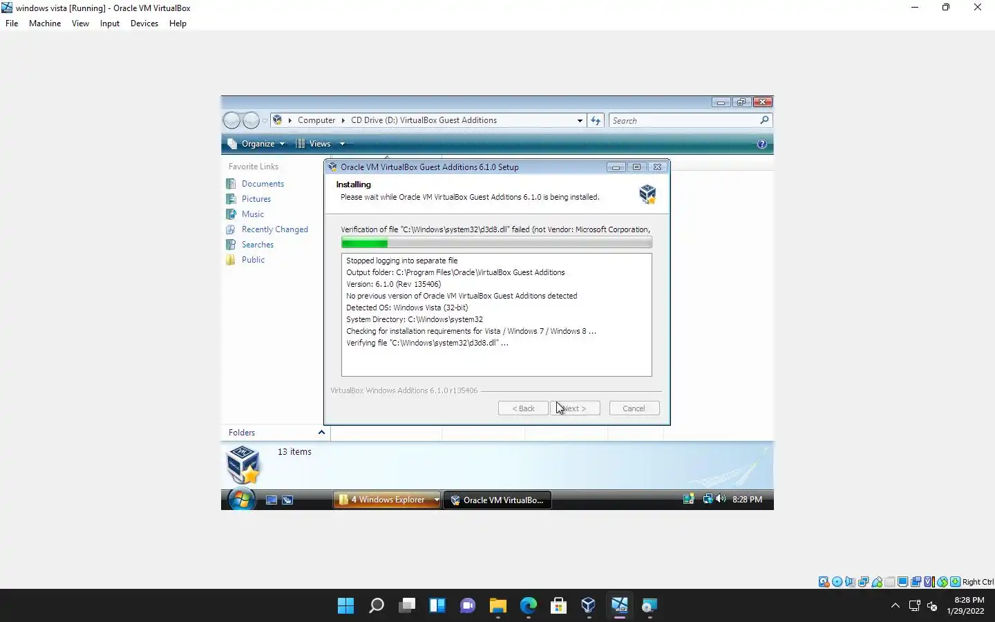Click the green arrow host key indicator

pyautogui.click(x=955, y=582)
